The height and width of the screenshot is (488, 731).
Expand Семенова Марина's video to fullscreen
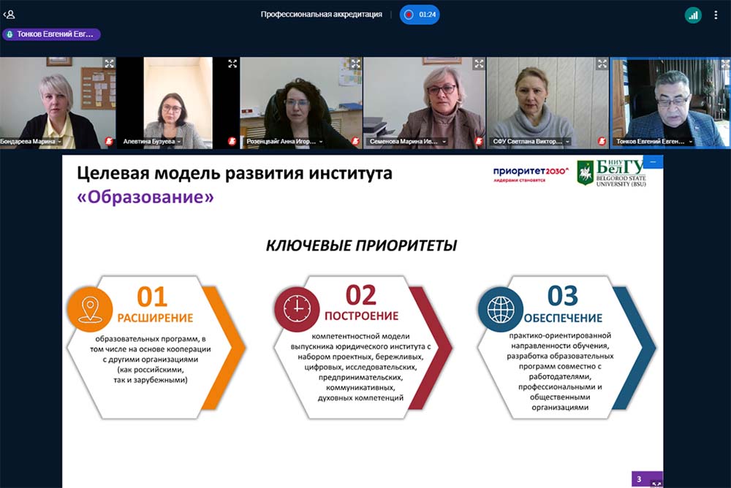[479, 64]
